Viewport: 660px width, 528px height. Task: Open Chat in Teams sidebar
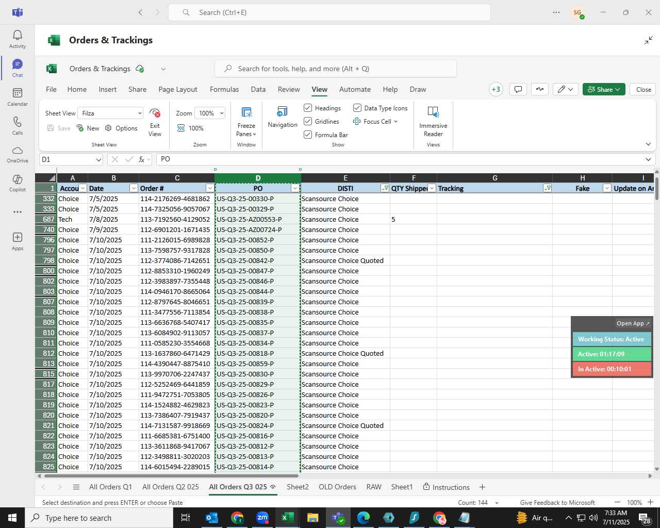click(18, 68)
